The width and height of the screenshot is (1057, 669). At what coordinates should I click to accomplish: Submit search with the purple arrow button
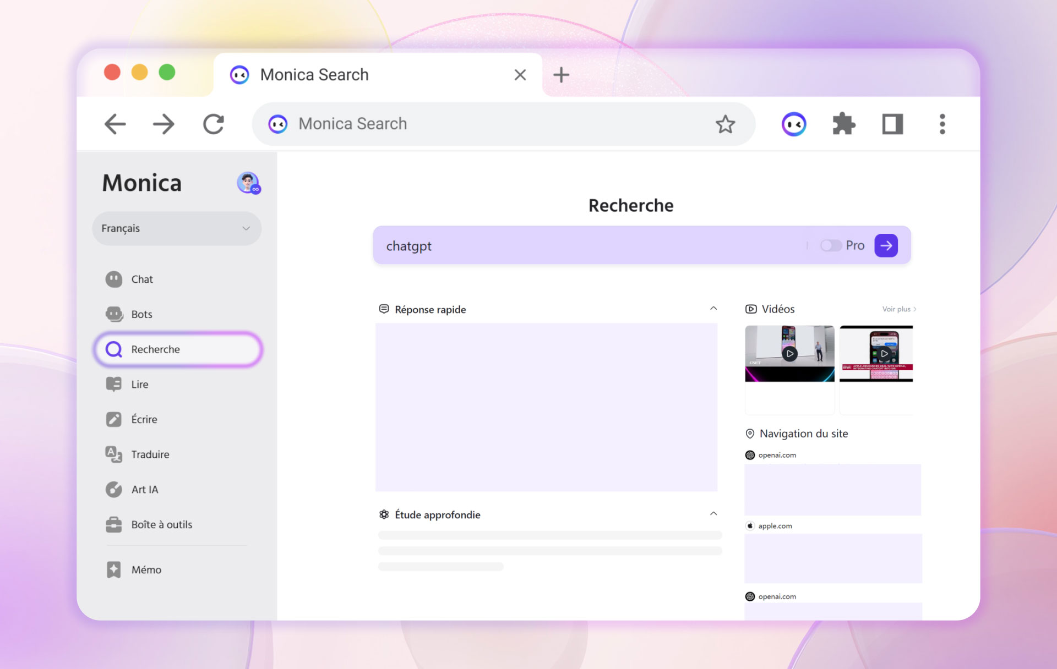[886, 245]
